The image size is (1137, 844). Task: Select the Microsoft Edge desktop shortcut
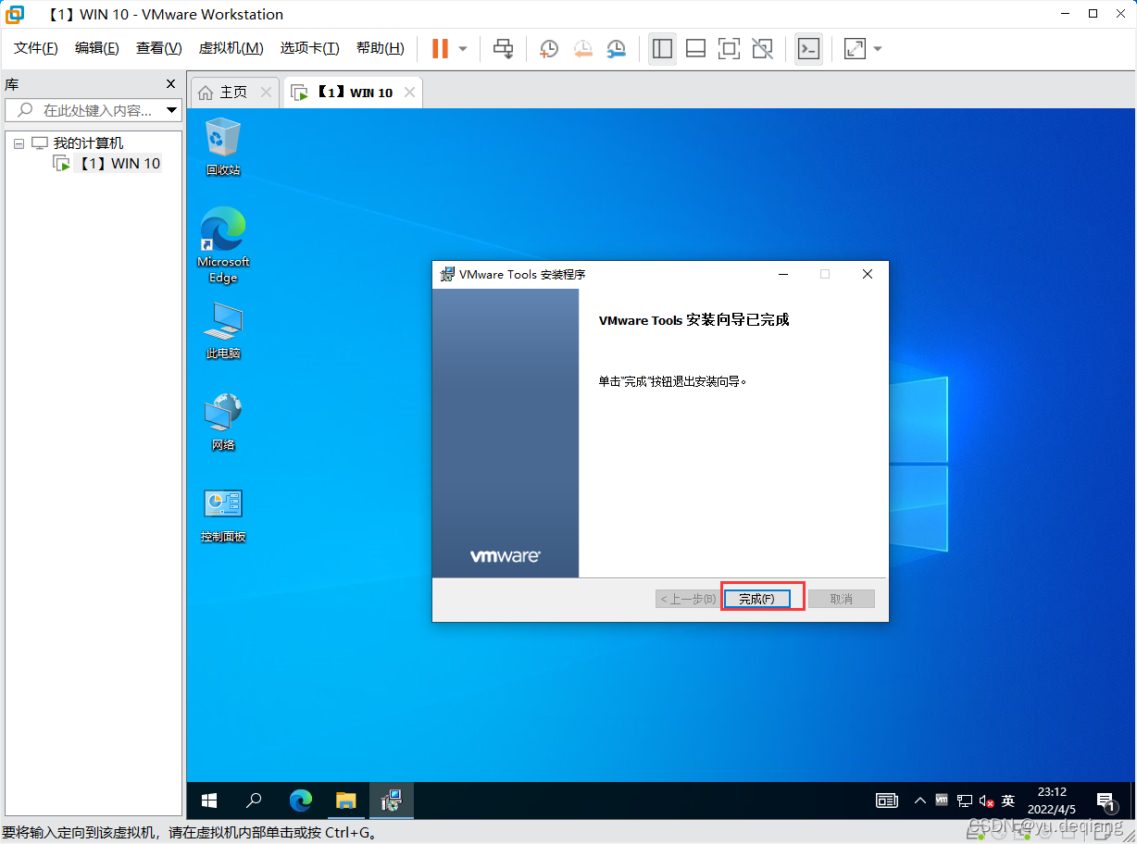(x=222, y=245)
